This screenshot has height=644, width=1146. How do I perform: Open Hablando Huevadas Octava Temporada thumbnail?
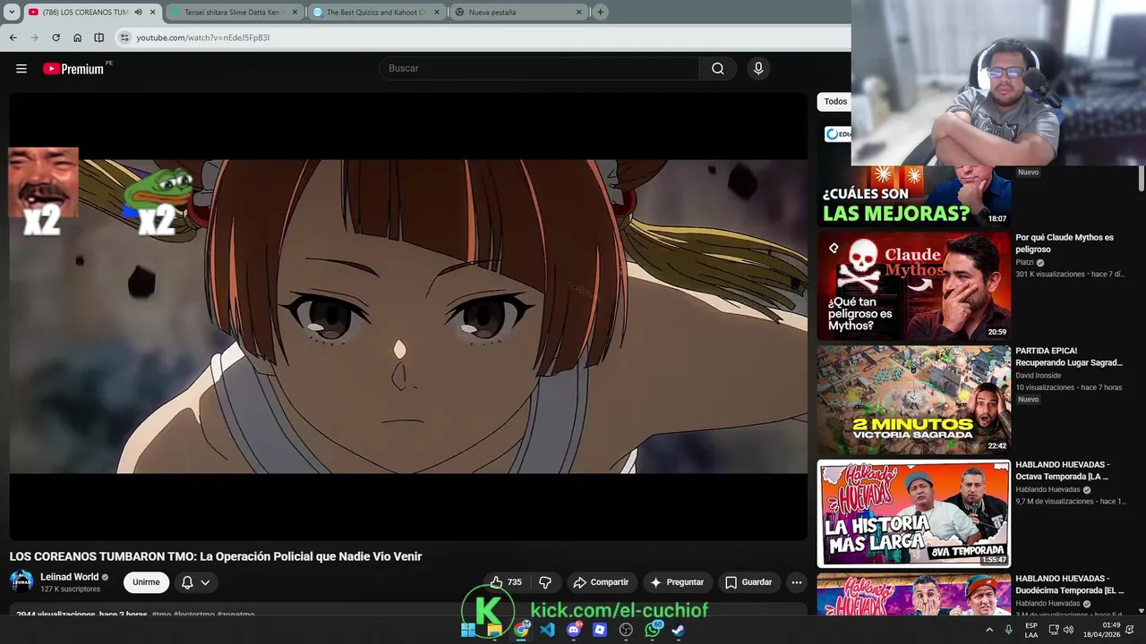(913, 513)
